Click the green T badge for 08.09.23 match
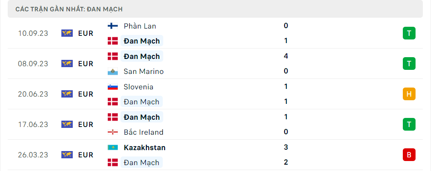This screenshot has height=171, width=431. tap(409, 64)
